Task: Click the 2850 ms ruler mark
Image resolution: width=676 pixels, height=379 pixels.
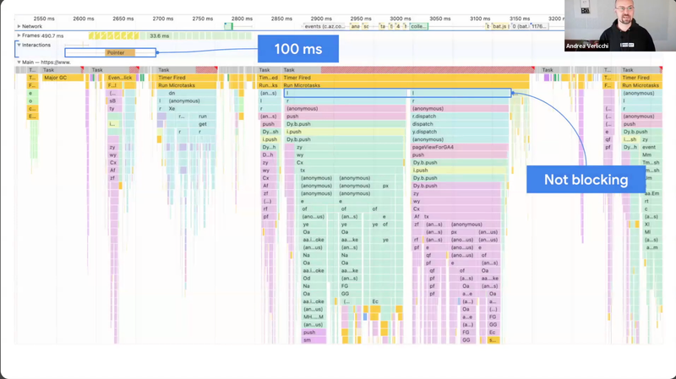Action: click(x=281, y=19)
